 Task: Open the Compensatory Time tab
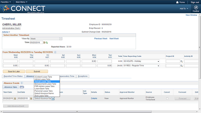point(68,76)
